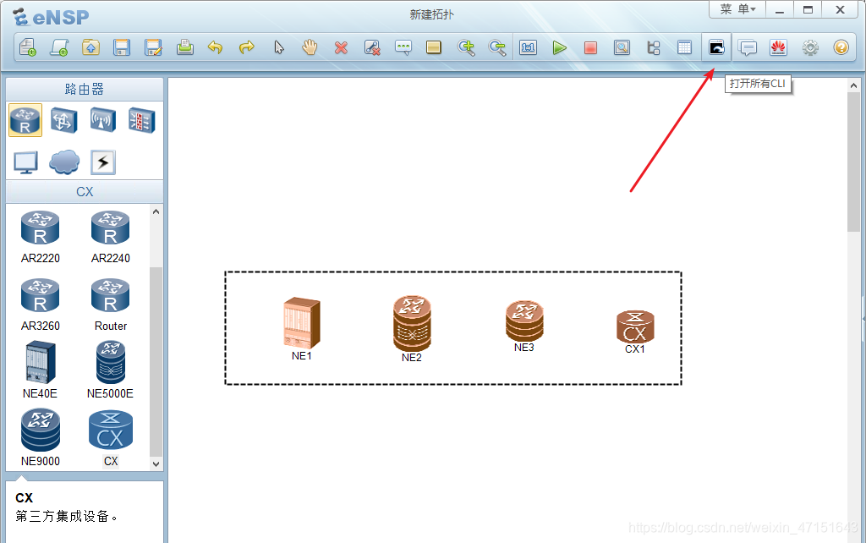Click the 路由器 category header

[85, 89]
